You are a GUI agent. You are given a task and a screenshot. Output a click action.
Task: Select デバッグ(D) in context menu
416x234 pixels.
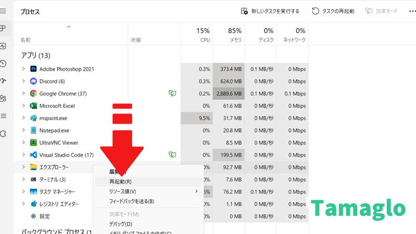point(148,224)
